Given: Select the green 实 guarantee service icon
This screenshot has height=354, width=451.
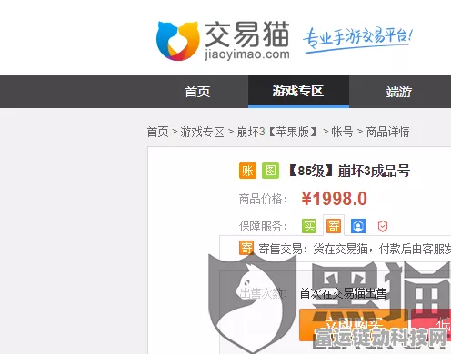Looking at the screenshot, I should 309,226.
